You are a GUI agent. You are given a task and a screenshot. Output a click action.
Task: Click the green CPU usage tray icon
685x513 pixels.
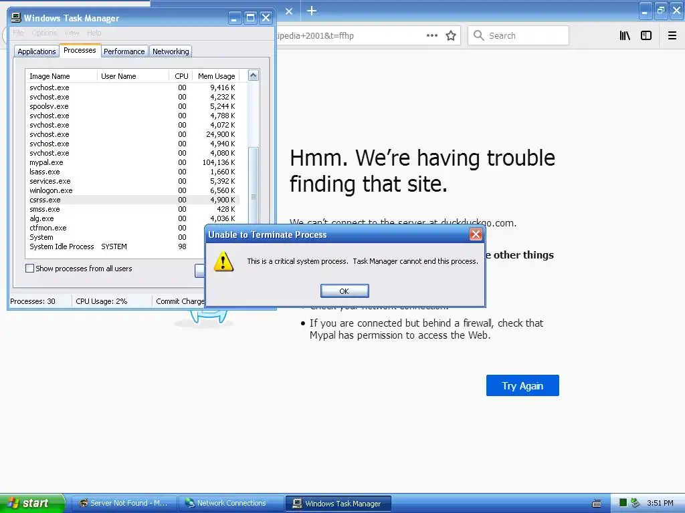pos(623,503)
